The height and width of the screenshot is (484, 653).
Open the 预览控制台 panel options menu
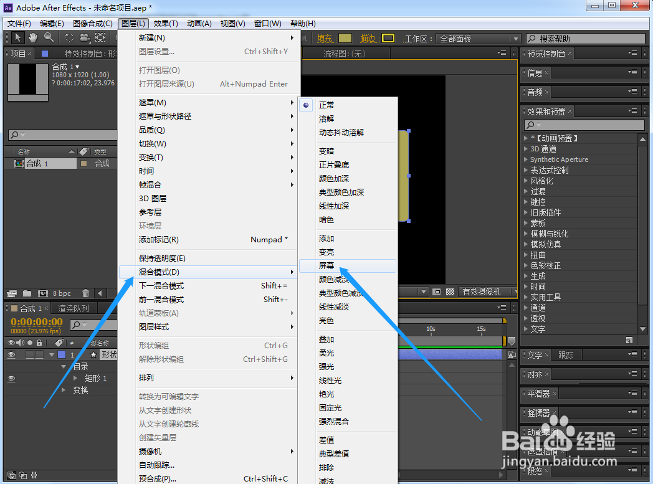coord(632,53)
